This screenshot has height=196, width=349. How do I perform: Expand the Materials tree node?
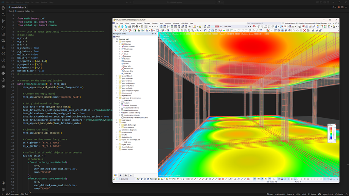[119, 44]
